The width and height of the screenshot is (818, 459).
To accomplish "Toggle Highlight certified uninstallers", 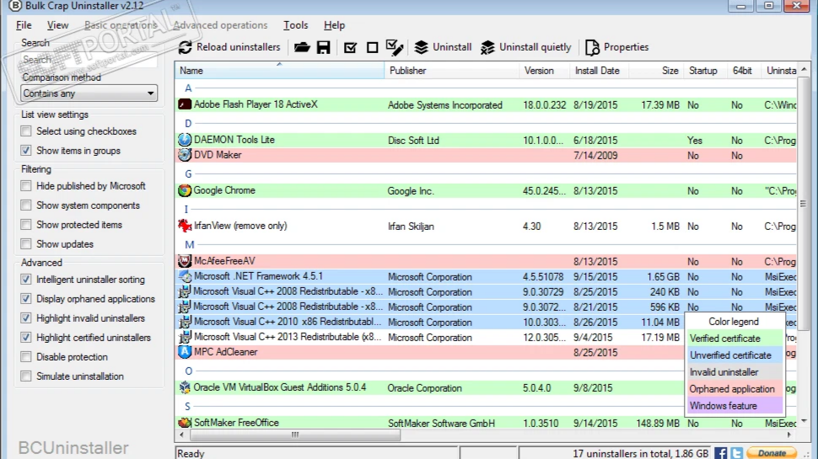I will point(25,338).
